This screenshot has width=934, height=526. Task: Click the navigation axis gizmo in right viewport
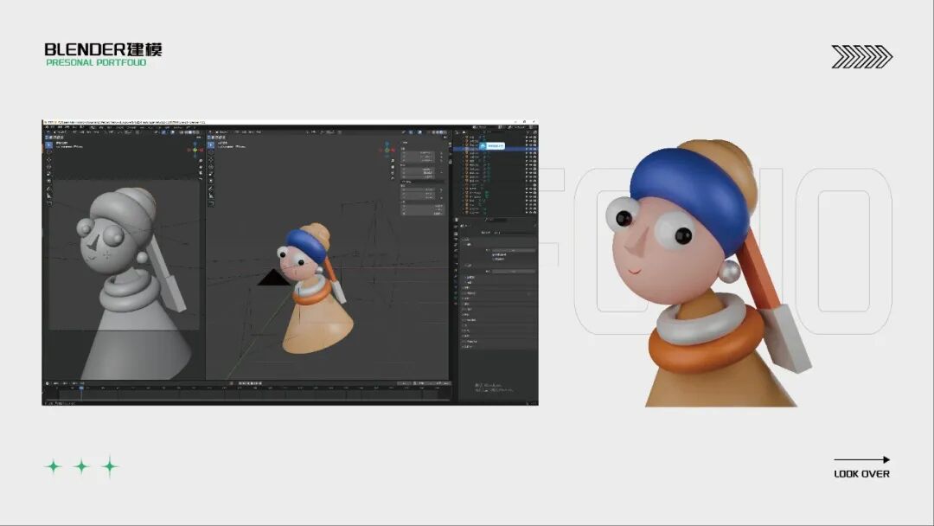(x=387, y=149)
